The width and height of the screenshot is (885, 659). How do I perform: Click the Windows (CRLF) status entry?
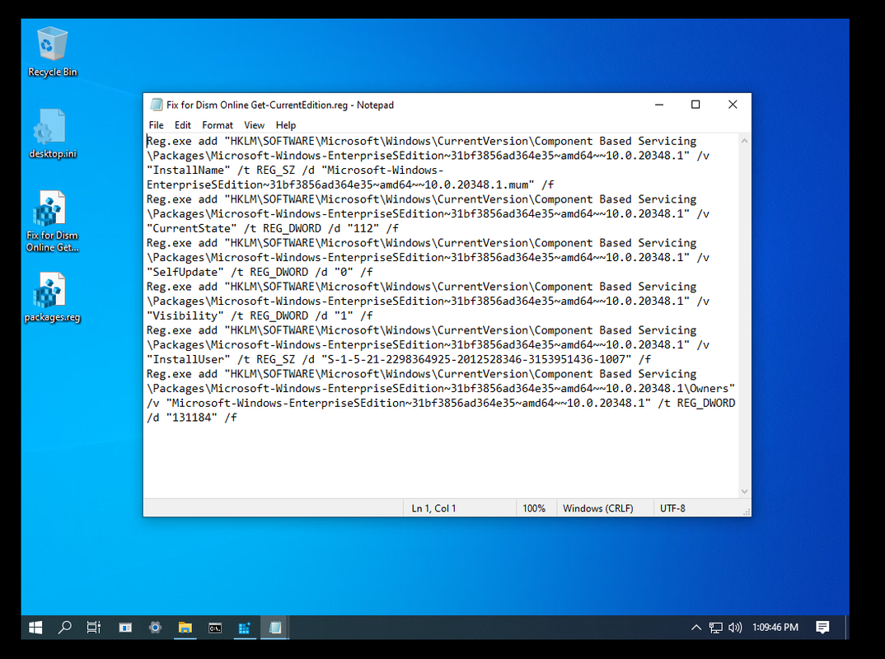[597, 508]
